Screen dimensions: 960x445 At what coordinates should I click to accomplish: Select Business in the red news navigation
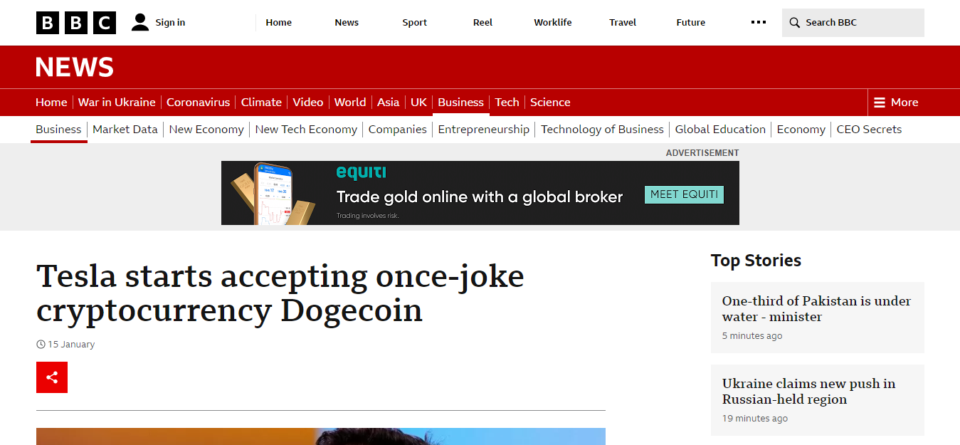pos(461,103)
